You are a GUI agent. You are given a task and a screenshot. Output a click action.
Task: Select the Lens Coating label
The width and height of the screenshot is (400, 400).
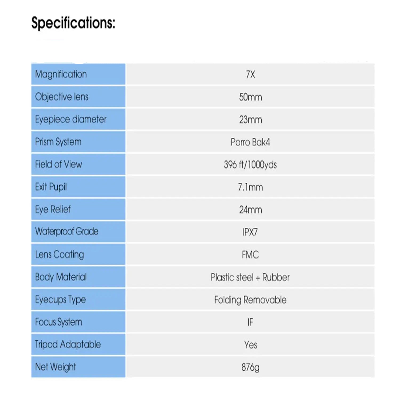(59, 254)
